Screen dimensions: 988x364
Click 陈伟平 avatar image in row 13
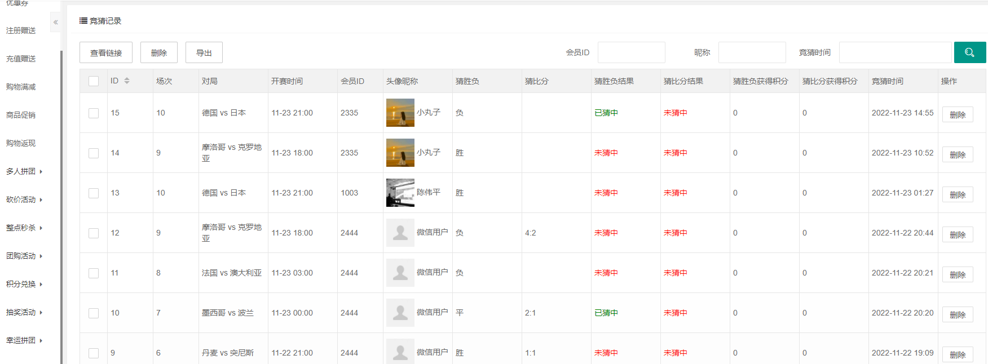pos(400,193)
